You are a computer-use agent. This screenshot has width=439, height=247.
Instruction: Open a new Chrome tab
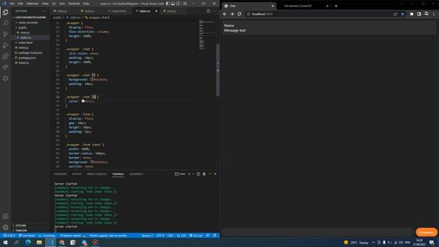pos(336,5)
